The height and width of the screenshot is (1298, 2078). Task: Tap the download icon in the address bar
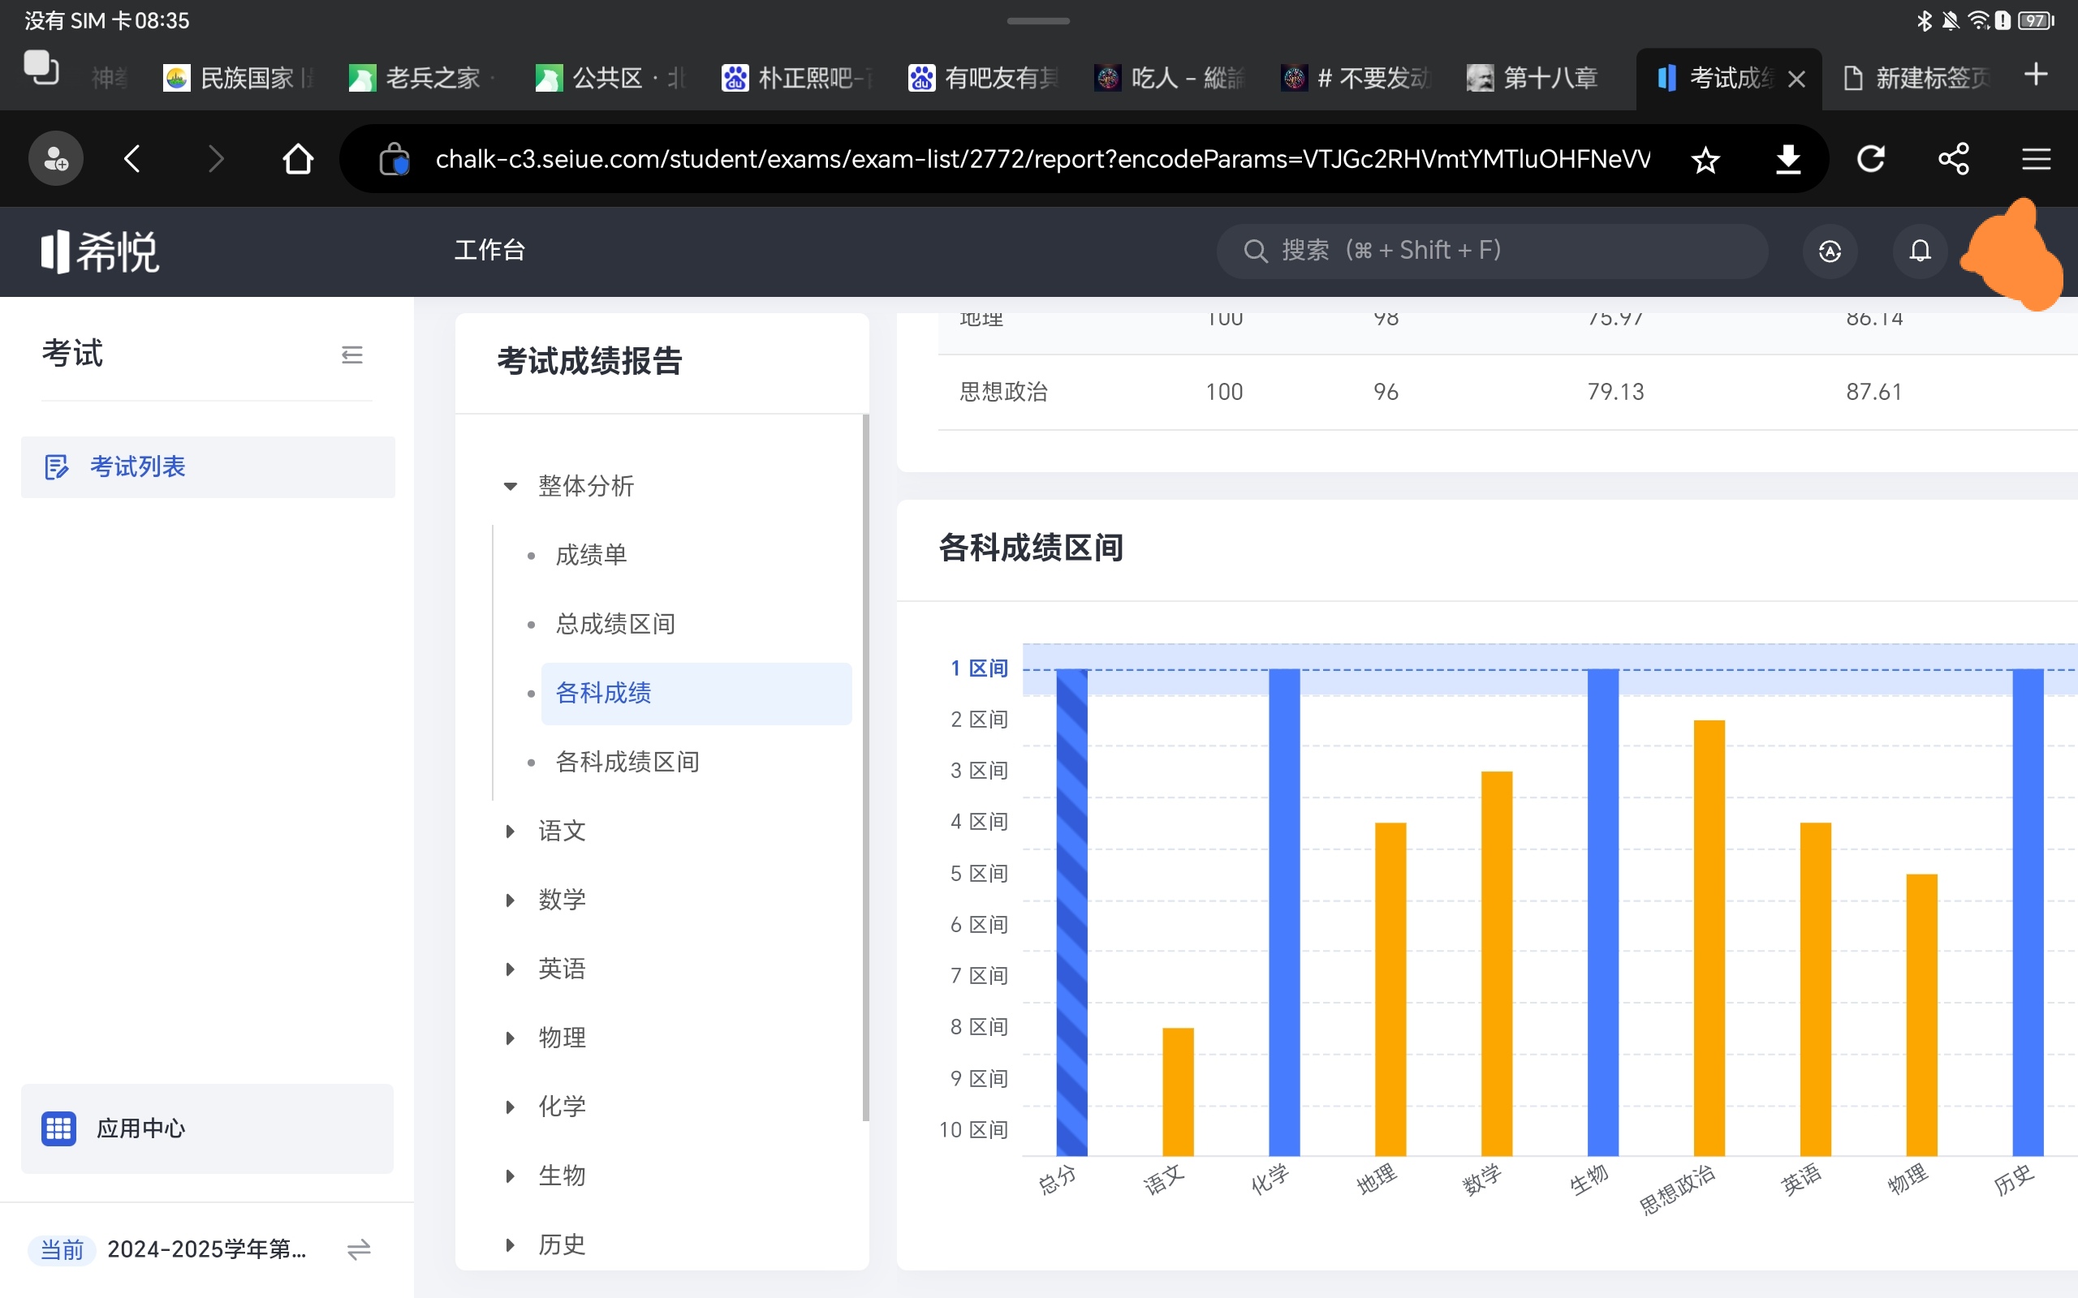[1787, 159]
